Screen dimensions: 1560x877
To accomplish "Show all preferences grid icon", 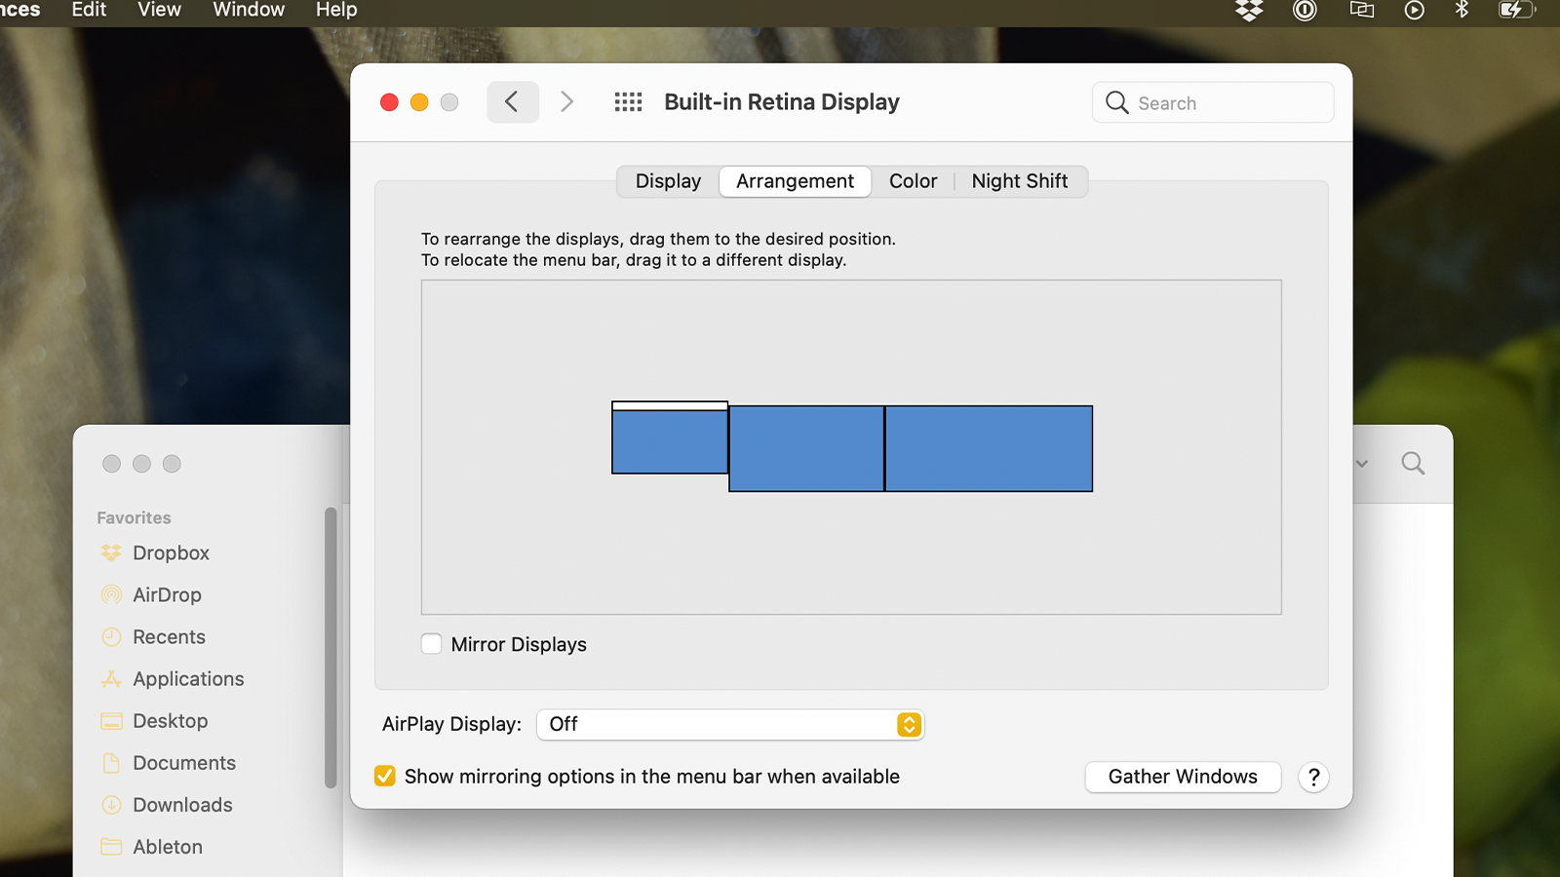I will pos(628,102).
